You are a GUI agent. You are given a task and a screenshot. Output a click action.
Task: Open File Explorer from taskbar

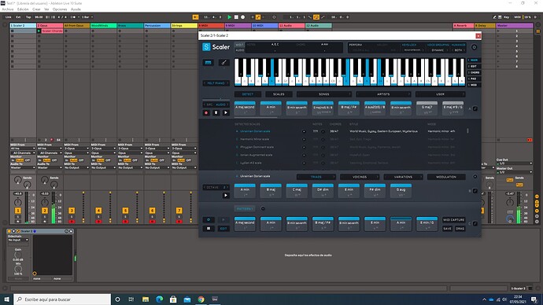point(146,299)
